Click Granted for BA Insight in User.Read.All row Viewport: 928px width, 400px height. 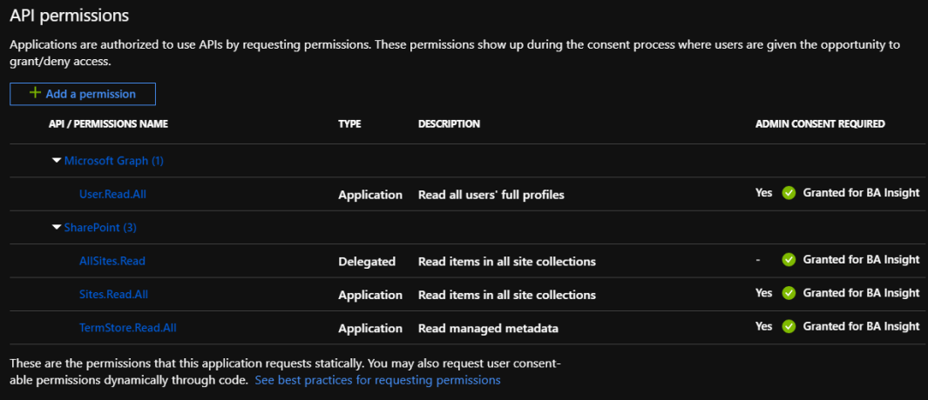pyautogui.click(x=861, y=193)
